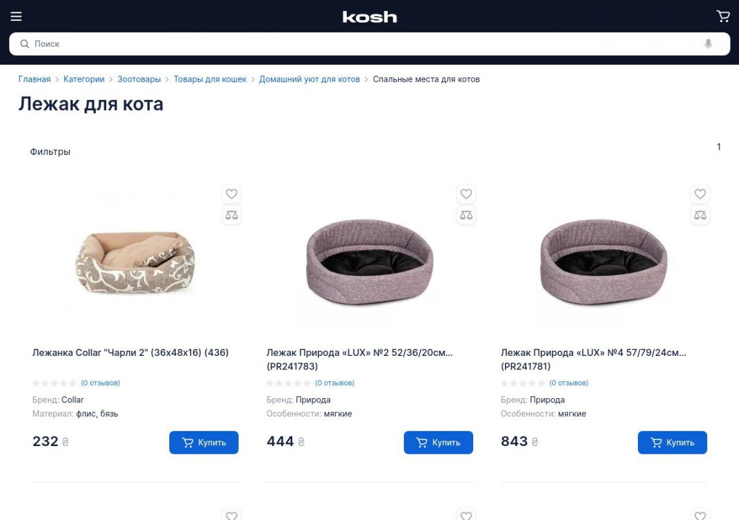Compare the Природа LUX №4 bed
This screenshot has height=520, width=739.
(x=700, y=215)
